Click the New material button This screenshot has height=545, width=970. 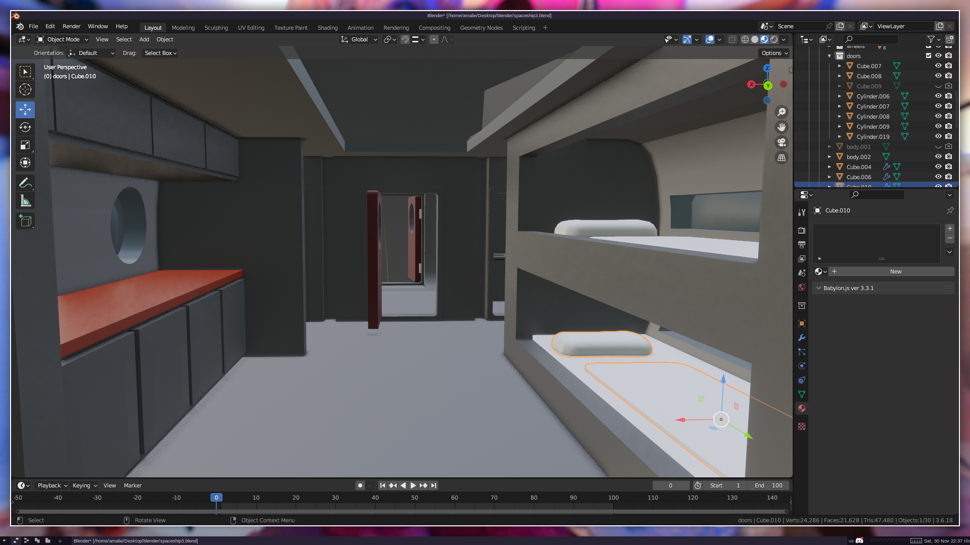pyautogui.click(x=895, y=271)
